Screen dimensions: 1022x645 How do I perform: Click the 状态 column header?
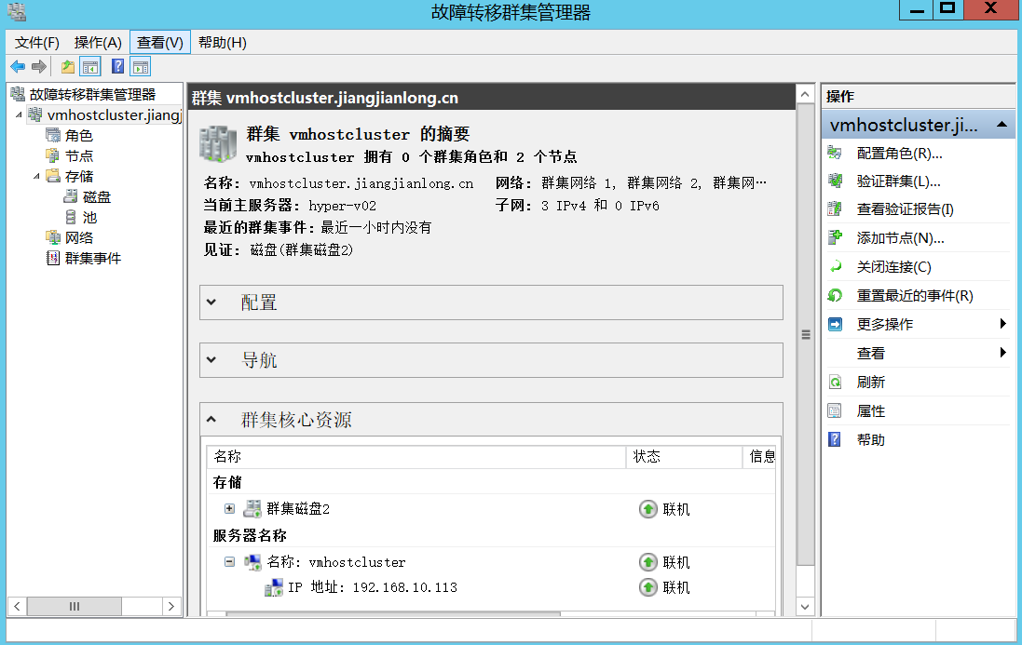point(685,457)
